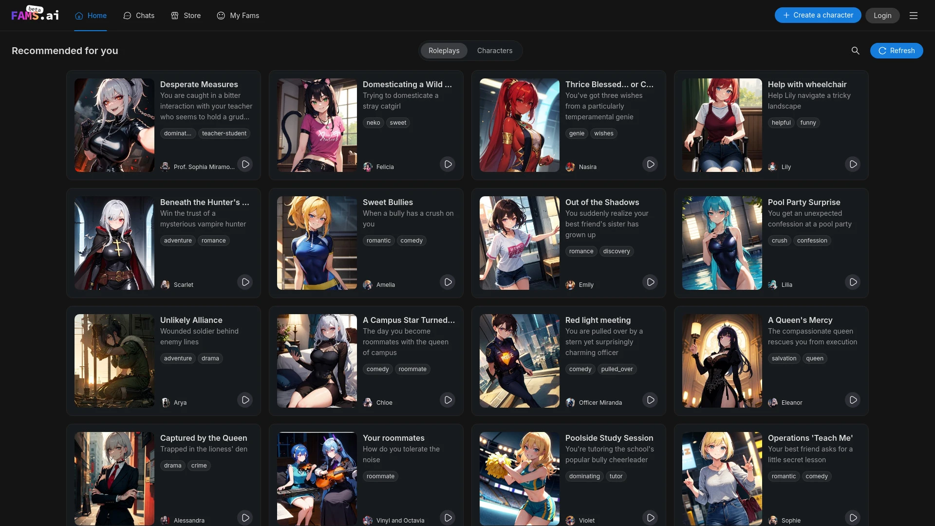Open the Chats section
The height and width of the screenshot is (526, 935).
(x=136, y=15)
